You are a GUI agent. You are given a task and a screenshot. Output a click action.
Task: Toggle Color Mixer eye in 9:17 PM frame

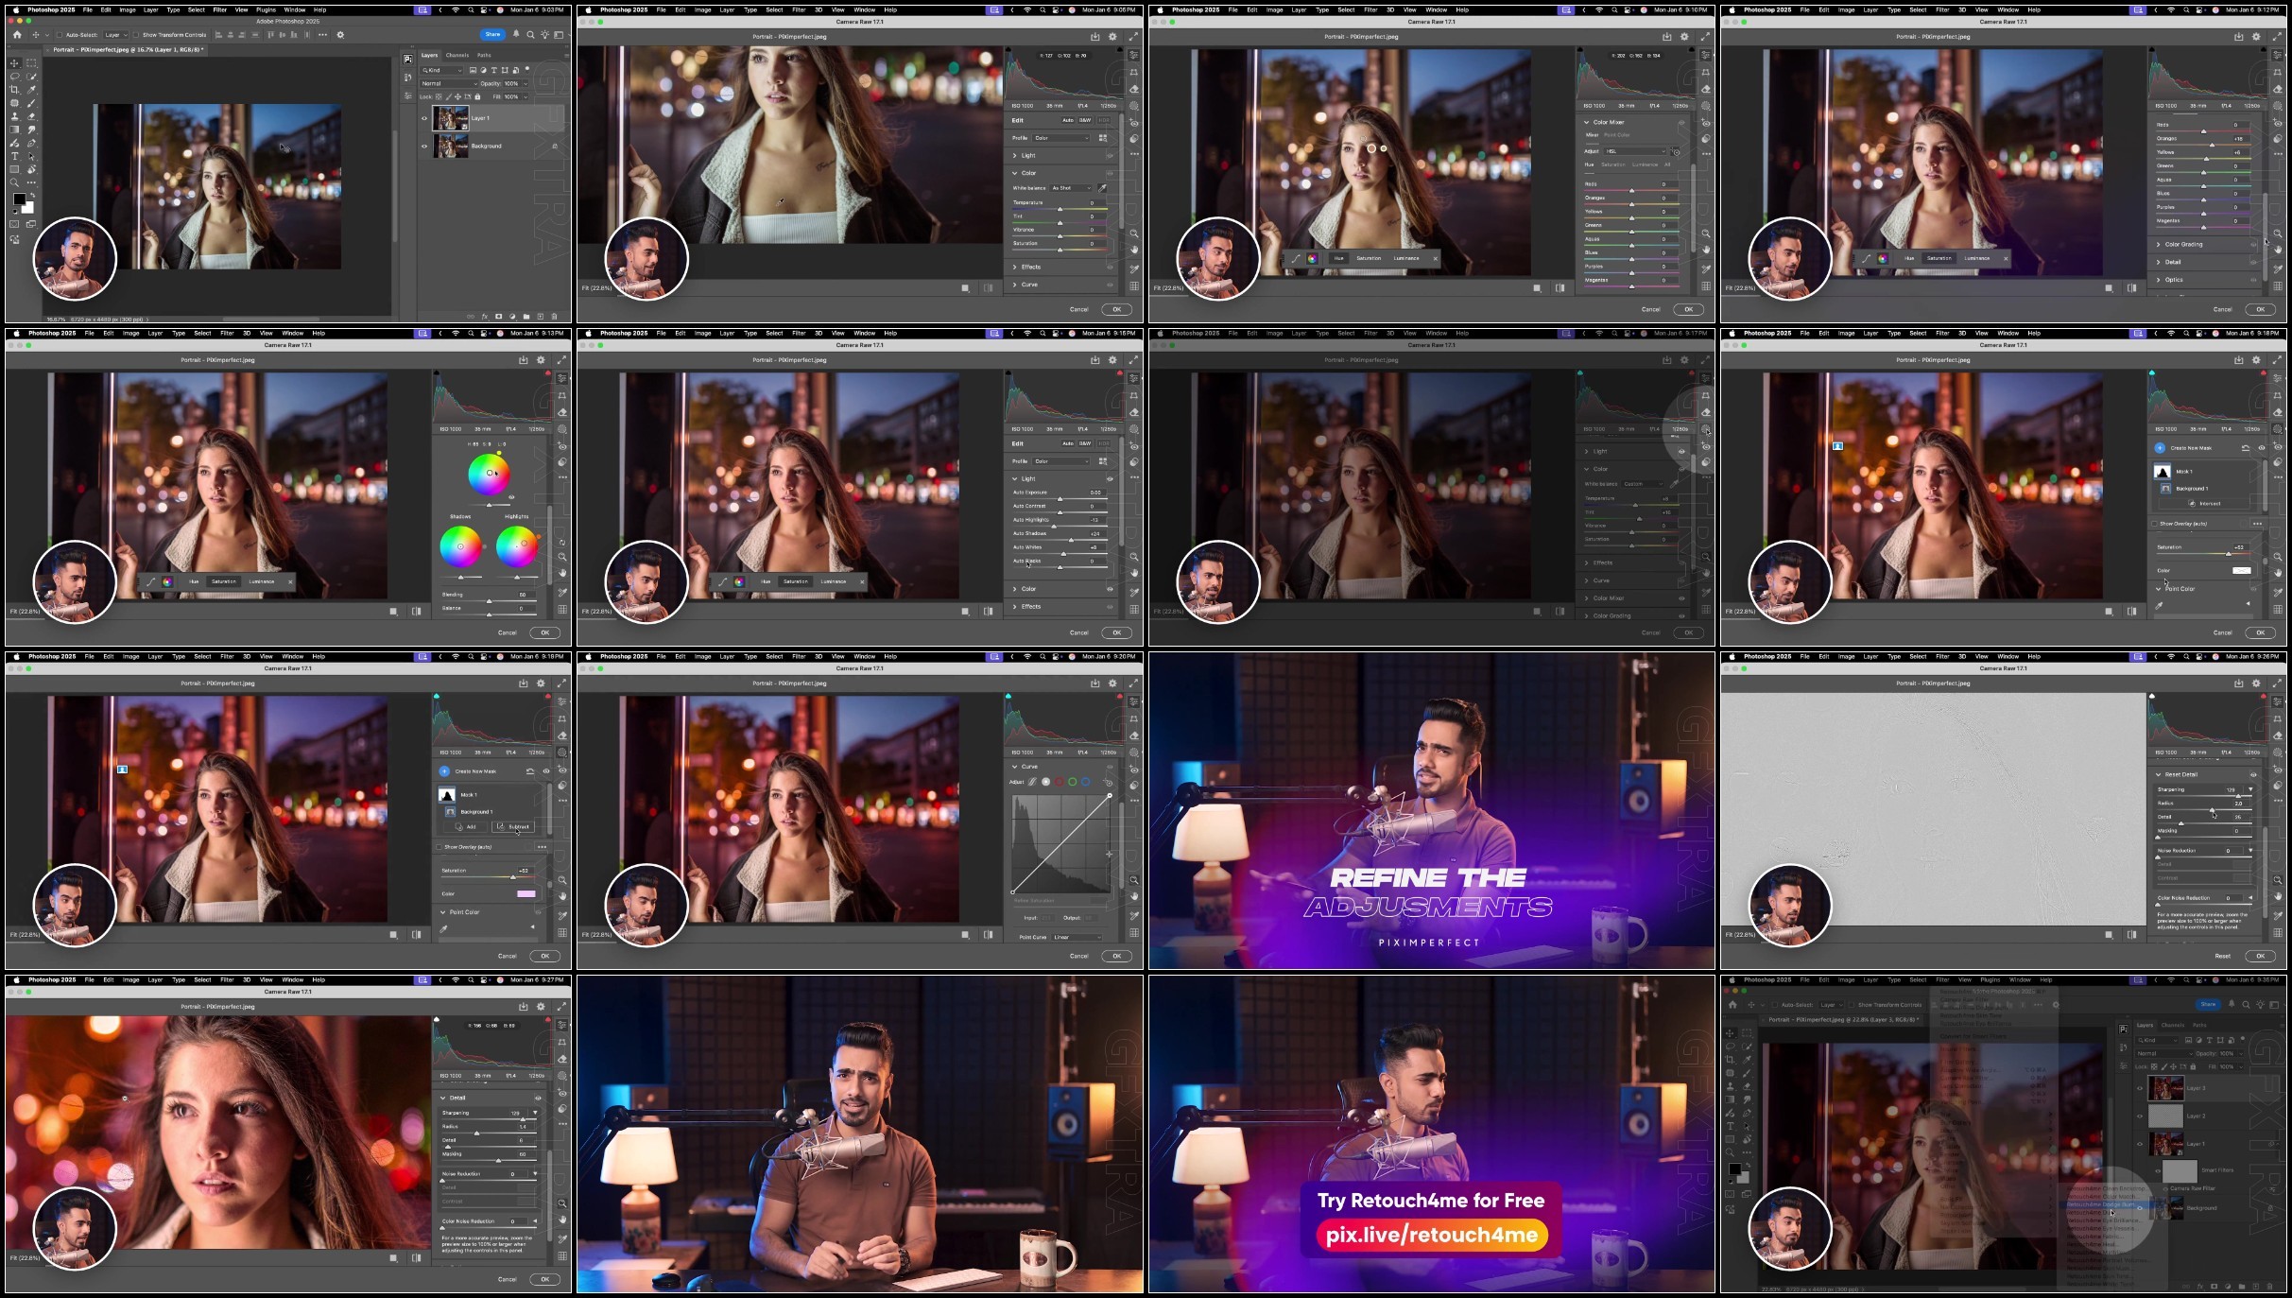[x=1681, y=598]
